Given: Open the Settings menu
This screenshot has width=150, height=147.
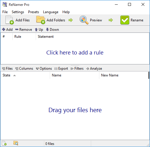Looking at the screenshot, I should pos(18,12).
